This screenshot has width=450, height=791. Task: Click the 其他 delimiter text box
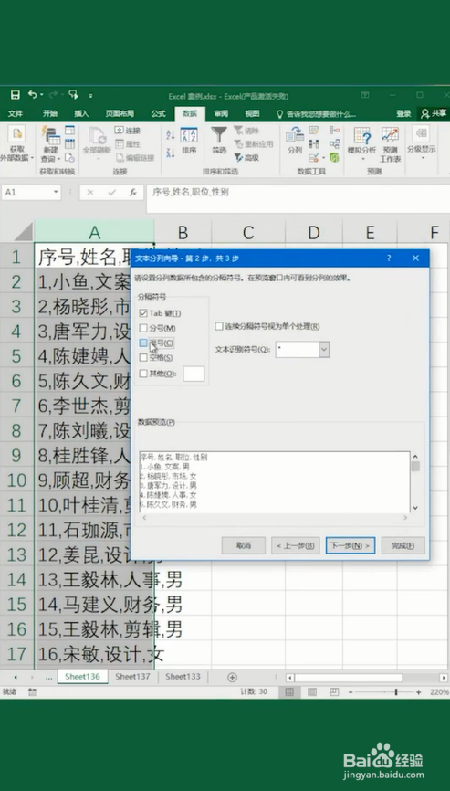pos(194,374)
